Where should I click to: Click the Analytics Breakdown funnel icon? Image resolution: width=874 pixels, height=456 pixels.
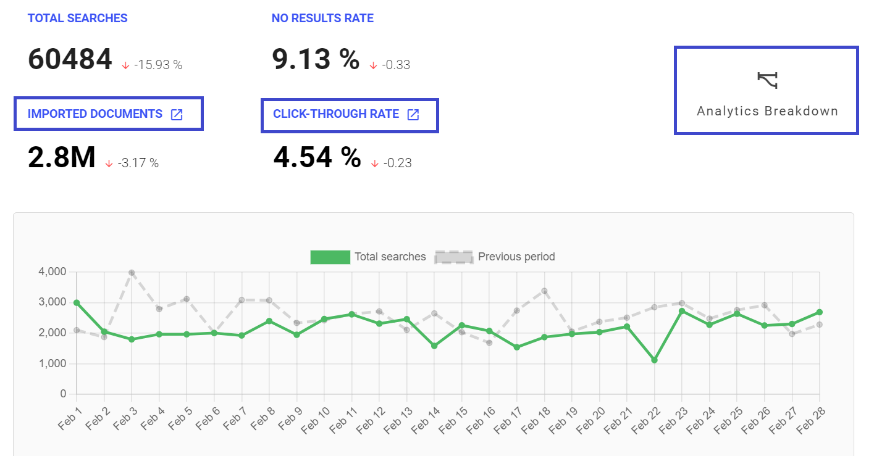[x=767, y=80]
